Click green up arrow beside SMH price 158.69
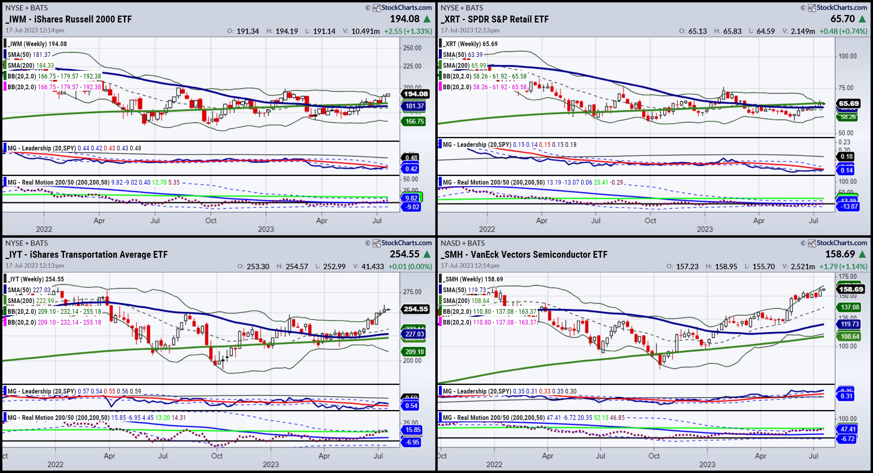This screenshot has width=873, height=473. [x=863, y=254]
